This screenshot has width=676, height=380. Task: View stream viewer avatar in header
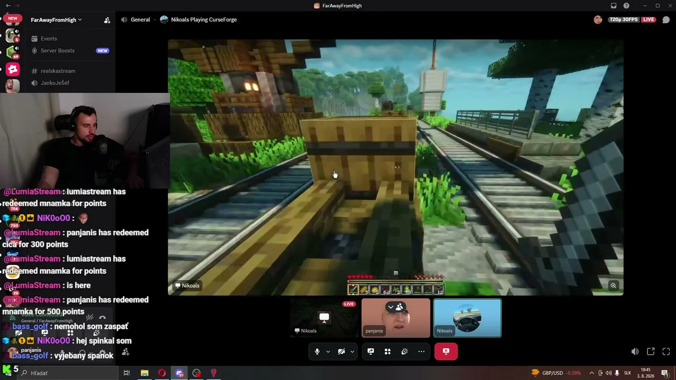598,20
